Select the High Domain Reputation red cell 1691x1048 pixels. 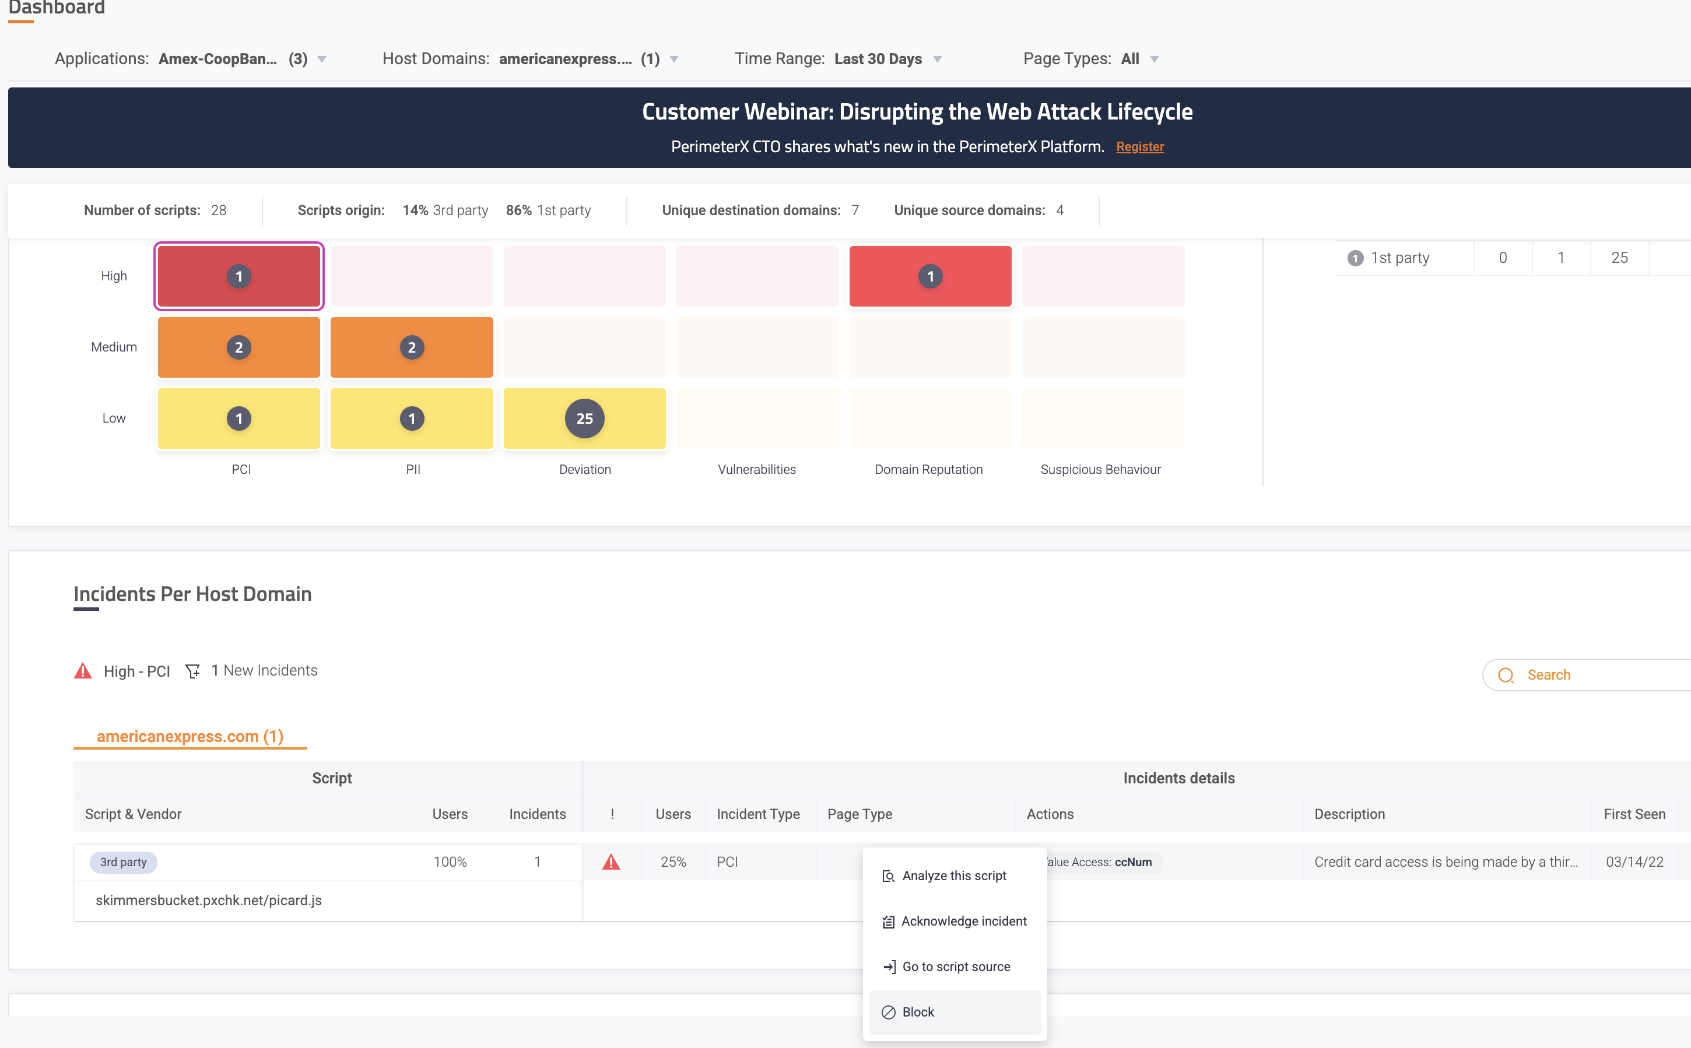pos(929,276)
